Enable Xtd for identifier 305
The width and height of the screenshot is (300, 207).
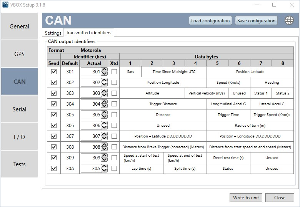(114, 114)
